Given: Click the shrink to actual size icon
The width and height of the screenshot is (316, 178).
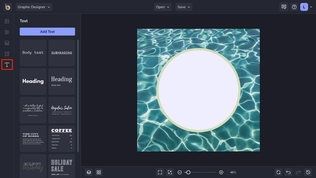Looking at the screenshot, I should pyautogui.click(x=170, y=172).
